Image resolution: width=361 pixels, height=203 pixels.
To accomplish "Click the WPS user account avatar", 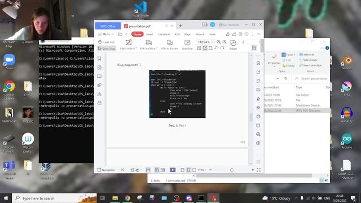I will point(213,25).
